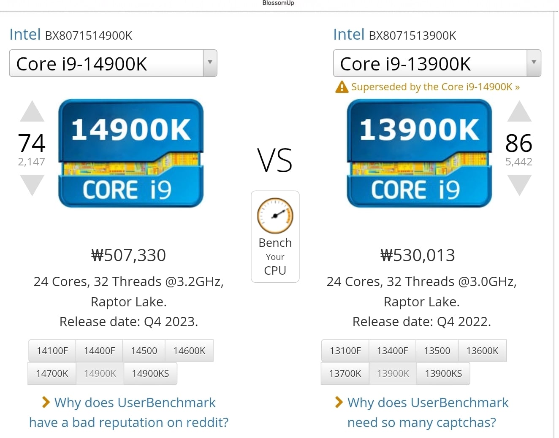Select the 14700K model tab
The image size is (559, 438).
point(52,373)
